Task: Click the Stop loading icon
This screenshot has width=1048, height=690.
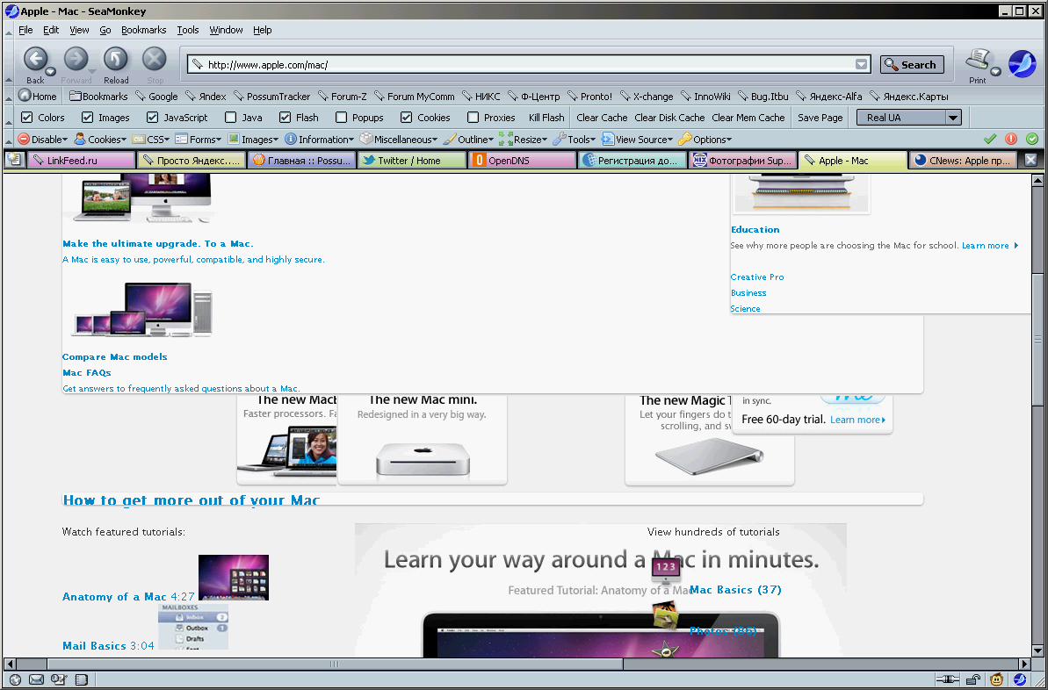Action: 155,60
